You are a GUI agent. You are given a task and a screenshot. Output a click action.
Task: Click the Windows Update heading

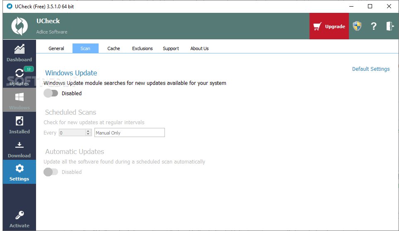[x=71, y=73]
